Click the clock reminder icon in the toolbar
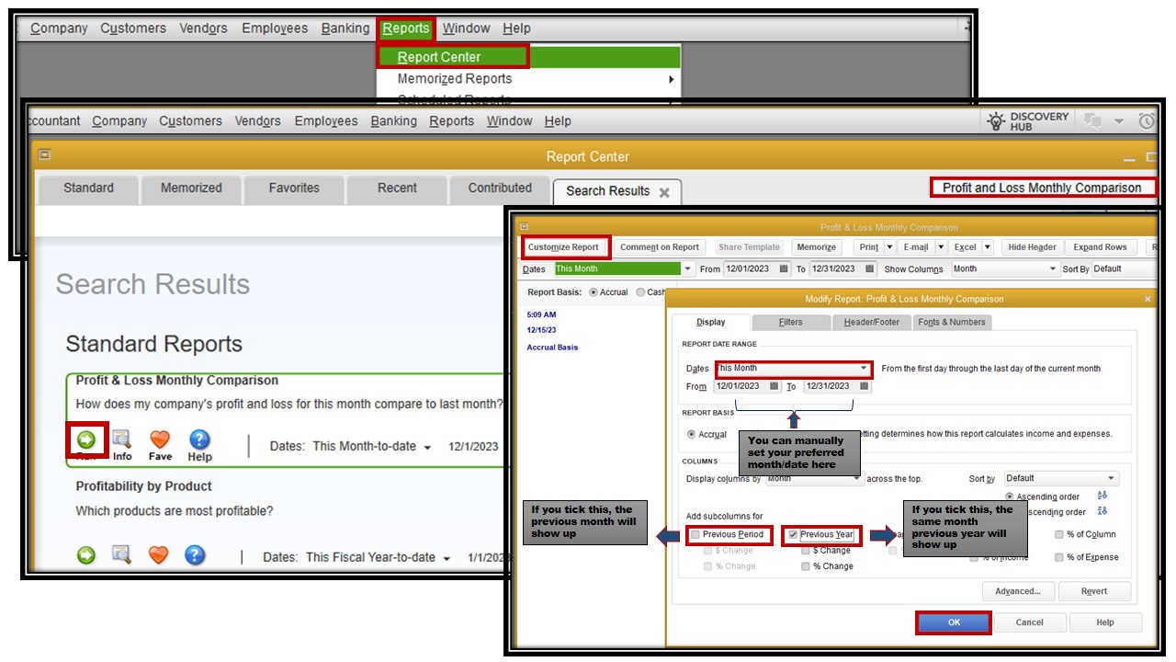The width and height of the screenshot is (1176, 662). pyautogui.click(x=1146, y=121)
